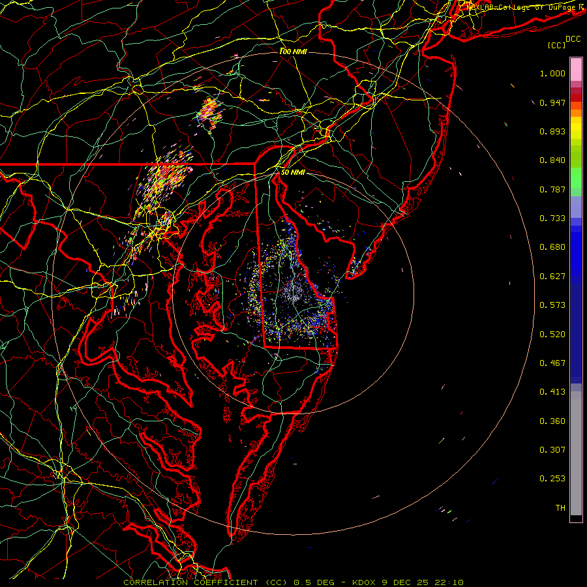Select the 0.733 legend value

pyautogui.click(x=552, y=218)
